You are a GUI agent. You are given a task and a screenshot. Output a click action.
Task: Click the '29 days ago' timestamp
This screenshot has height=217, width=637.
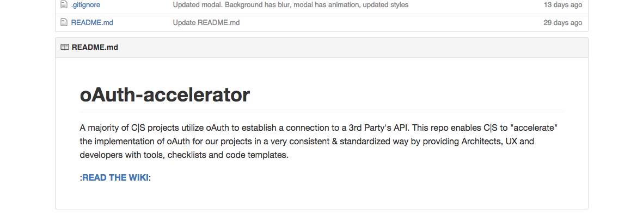click(562, 23)
